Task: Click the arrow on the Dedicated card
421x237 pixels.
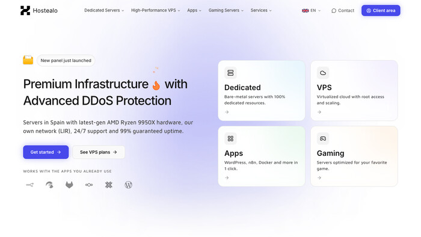Action: click(227, 112)
